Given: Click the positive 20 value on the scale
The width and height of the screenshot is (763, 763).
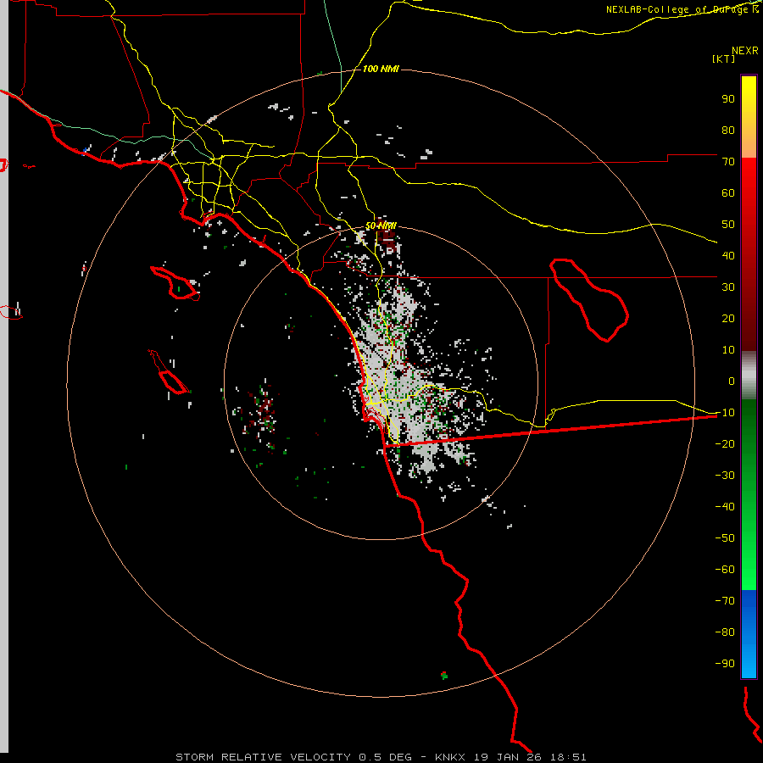Looking at the screenshot, I should [728, 318].
